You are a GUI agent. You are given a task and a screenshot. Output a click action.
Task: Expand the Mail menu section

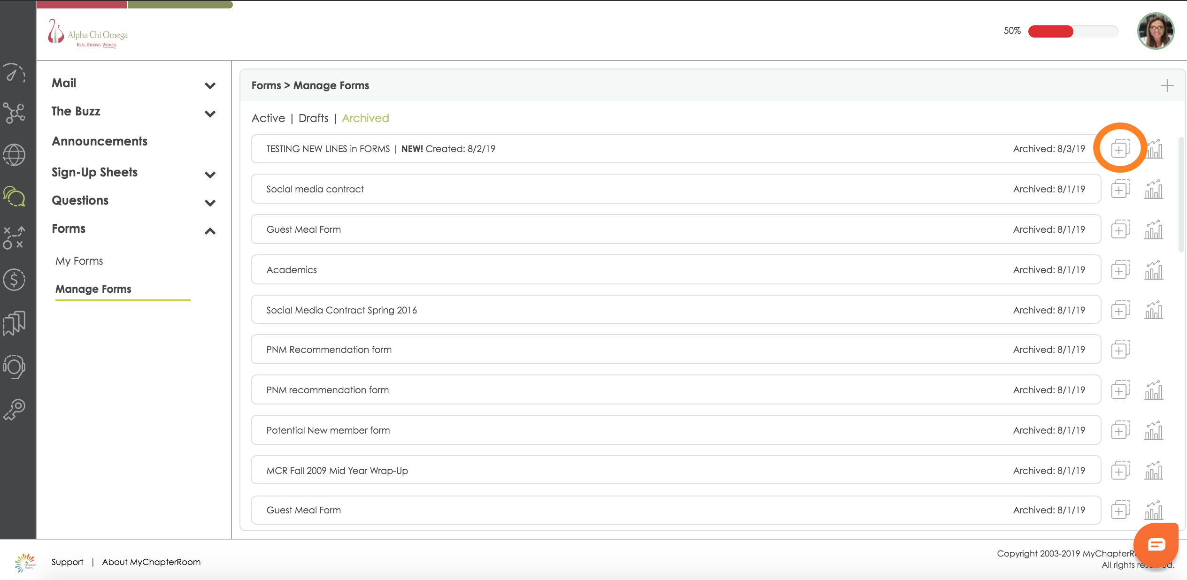pos(210,85)
